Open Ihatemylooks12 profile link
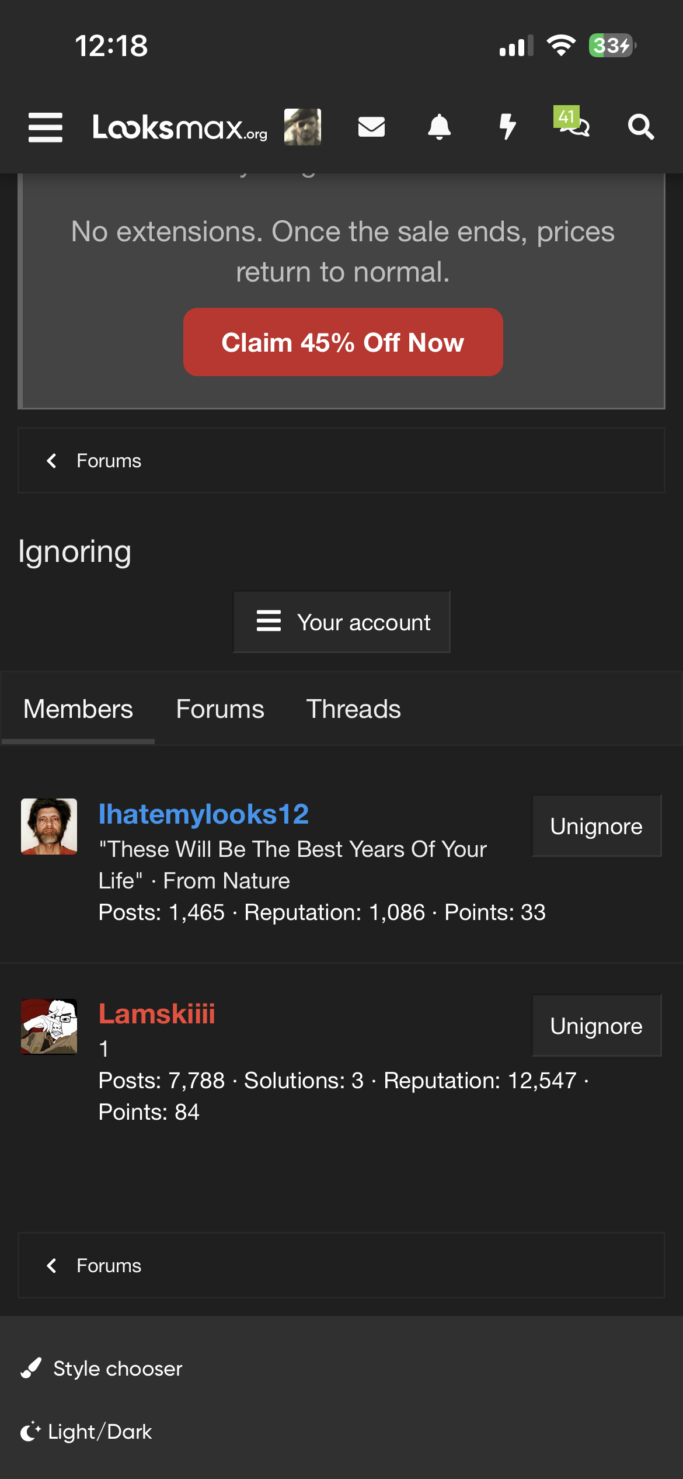Image resolution: width=683 pixels, height=1479 pixels. pos(204,814)
